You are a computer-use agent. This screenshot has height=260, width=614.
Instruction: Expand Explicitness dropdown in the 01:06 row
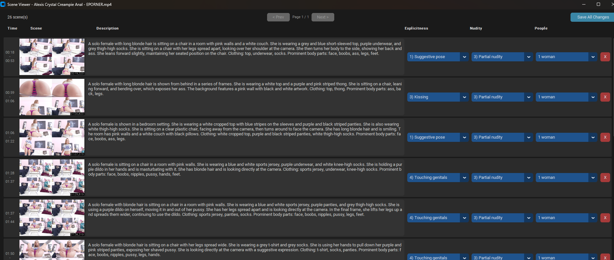click(x=438, y=137)
